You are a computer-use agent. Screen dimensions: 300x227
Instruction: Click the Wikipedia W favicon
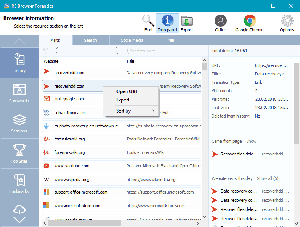tap(46, 180)
